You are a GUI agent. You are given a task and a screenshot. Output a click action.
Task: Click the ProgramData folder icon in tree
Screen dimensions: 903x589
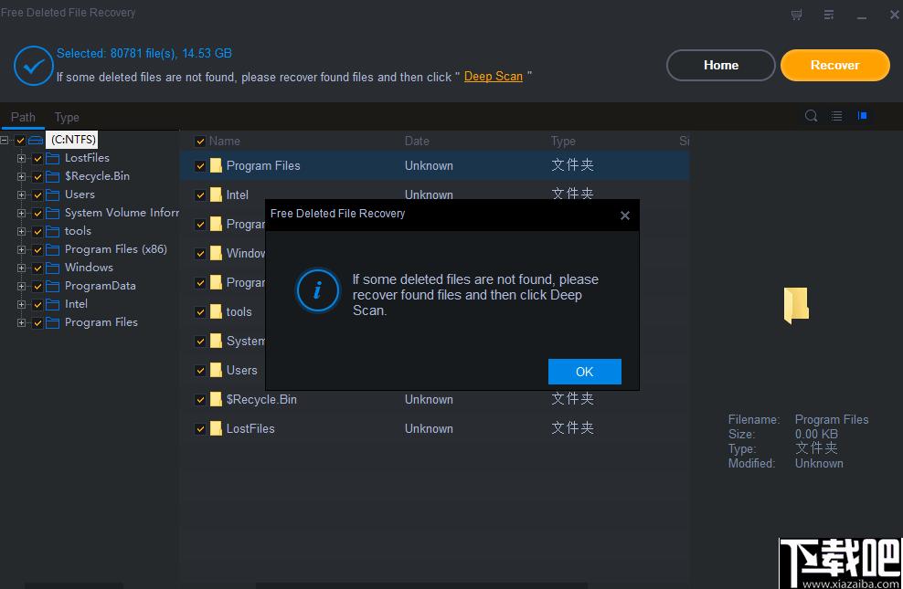point(52,287)
